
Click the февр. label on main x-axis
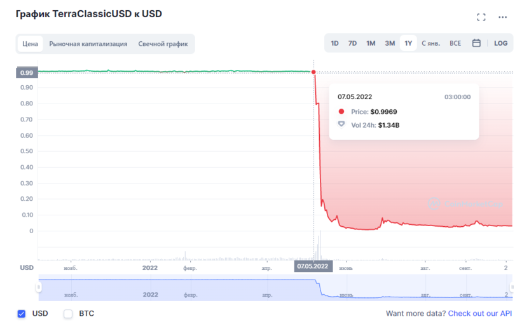(x=190, y=268)
